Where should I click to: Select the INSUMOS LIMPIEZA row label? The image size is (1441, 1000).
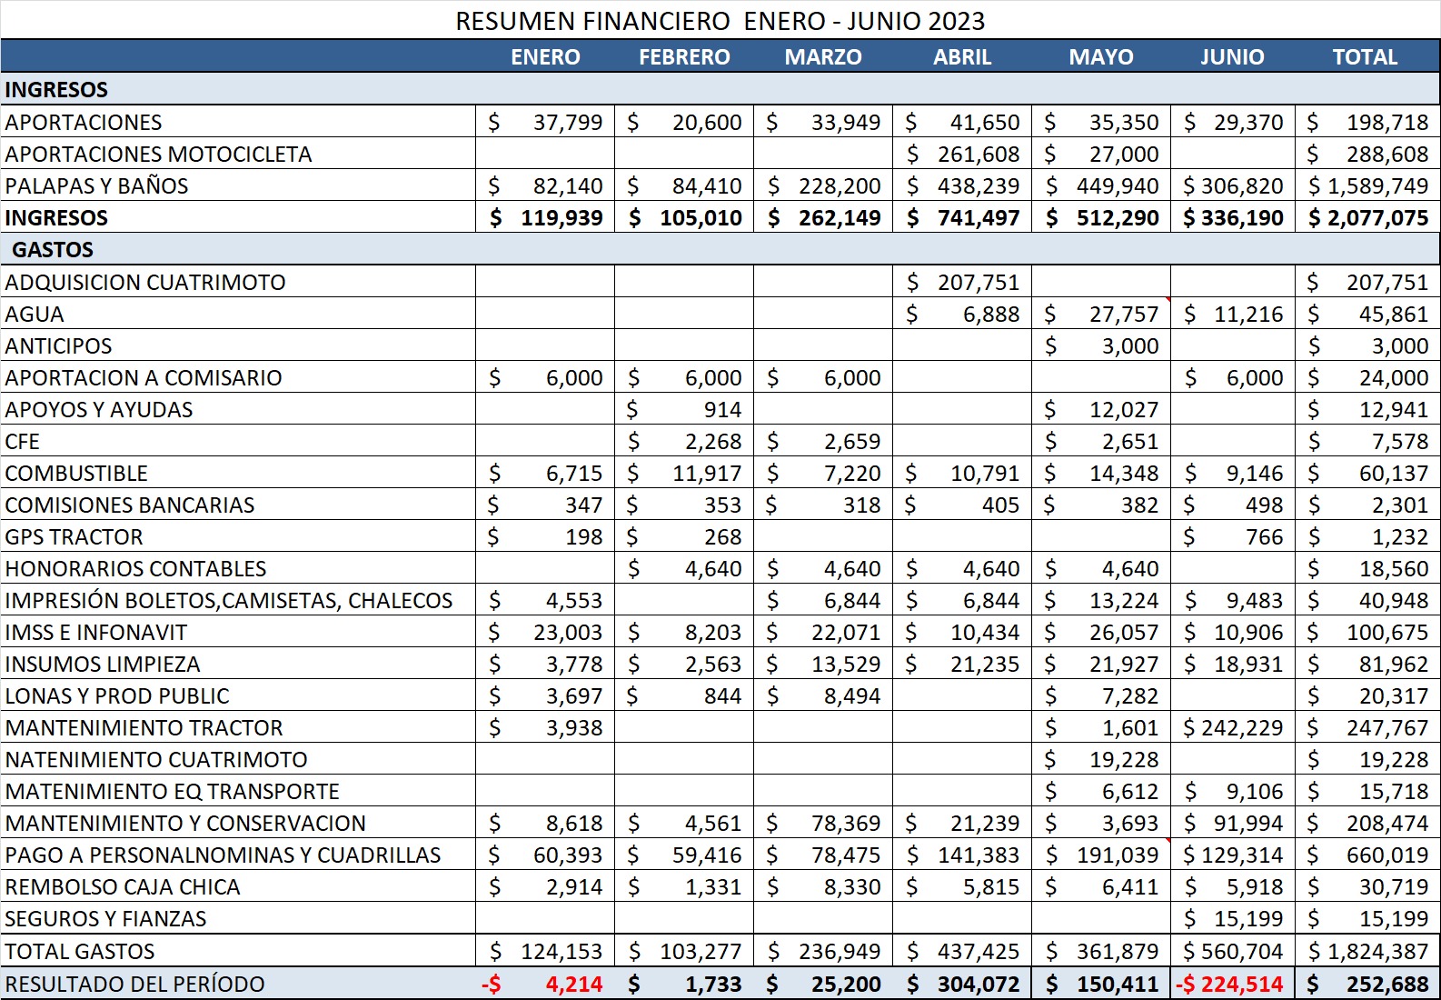coord(103,664)
